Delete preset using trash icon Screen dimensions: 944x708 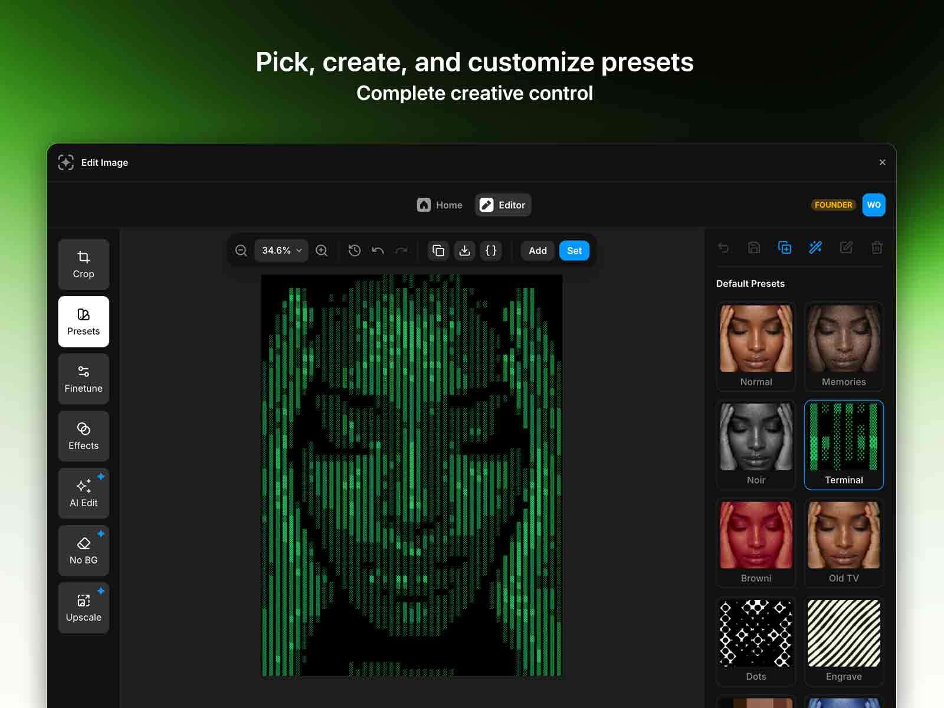[x=877, y=248]
